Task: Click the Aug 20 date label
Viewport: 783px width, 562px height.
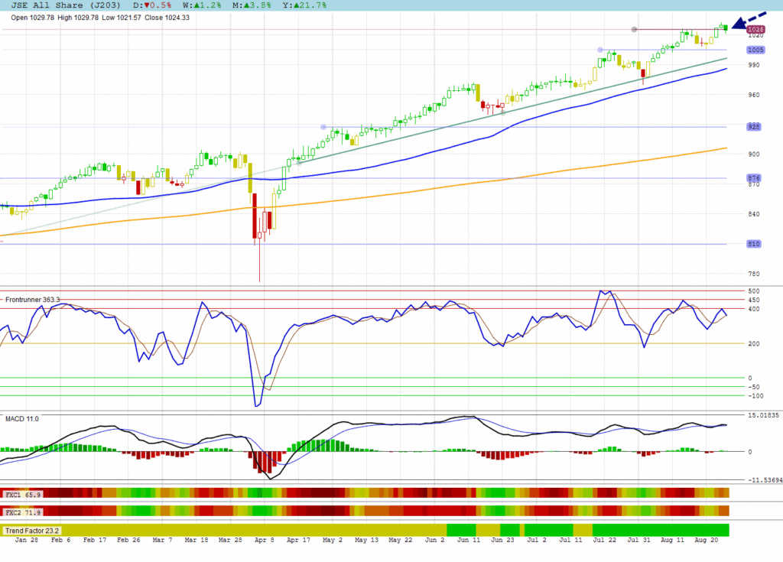Action: [x=707, y=540]
